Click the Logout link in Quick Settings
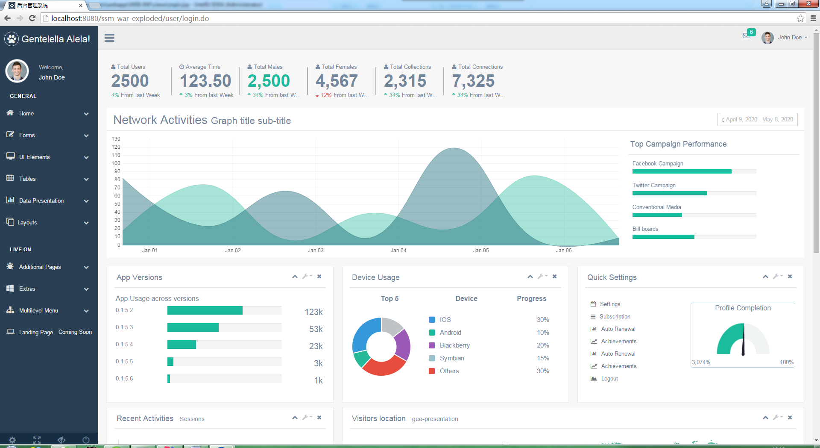 pyautogui.click(x=609, y=379)
